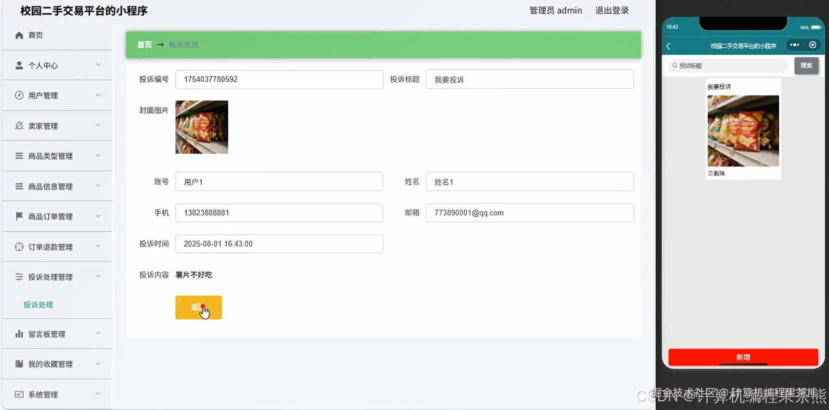Expand the 卖家管理 menu chevron
Viewport: 829px width, 410px height.
98,125
